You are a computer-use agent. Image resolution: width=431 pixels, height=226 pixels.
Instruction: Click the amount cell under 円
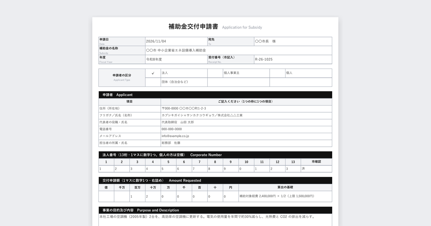click(231, 197)
